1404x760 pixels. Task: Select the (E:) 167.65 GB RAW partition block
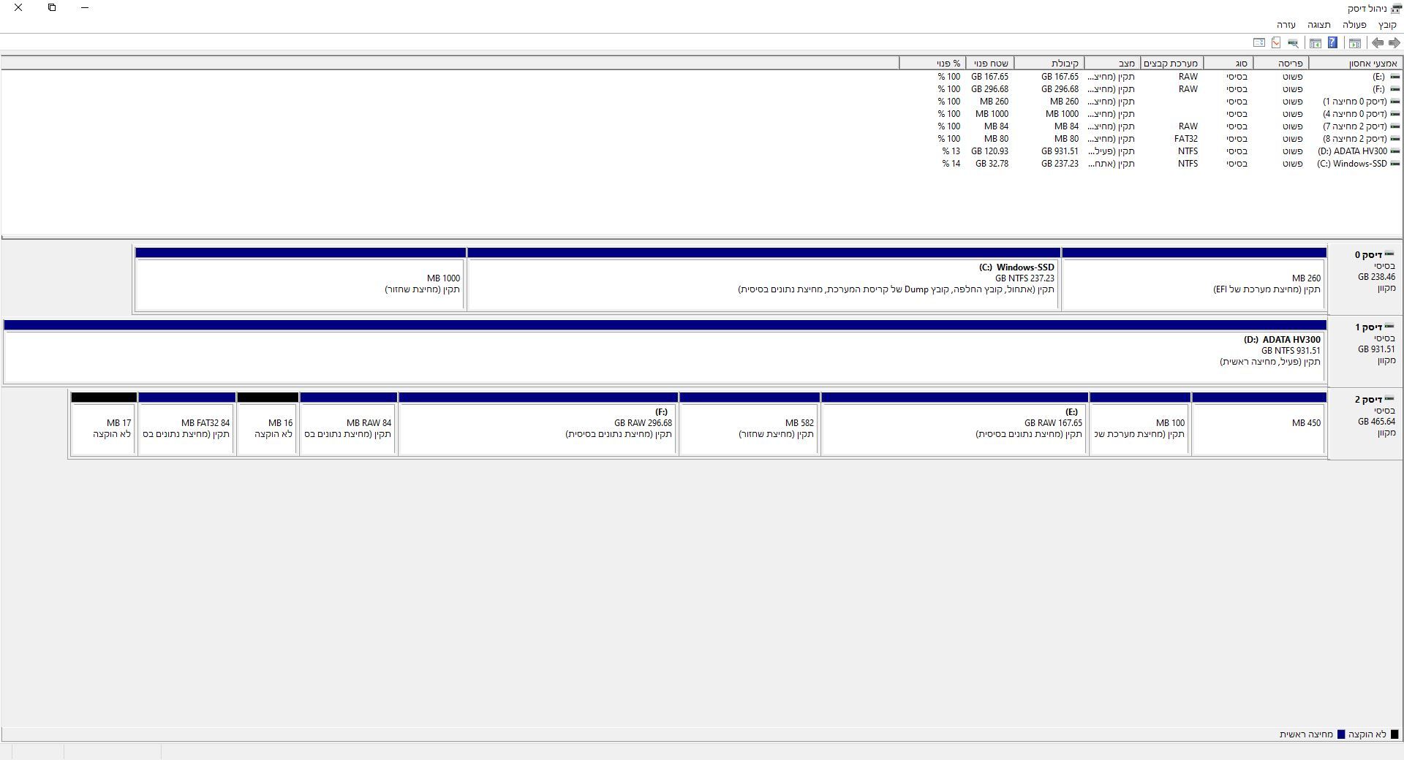click(954, 423)
